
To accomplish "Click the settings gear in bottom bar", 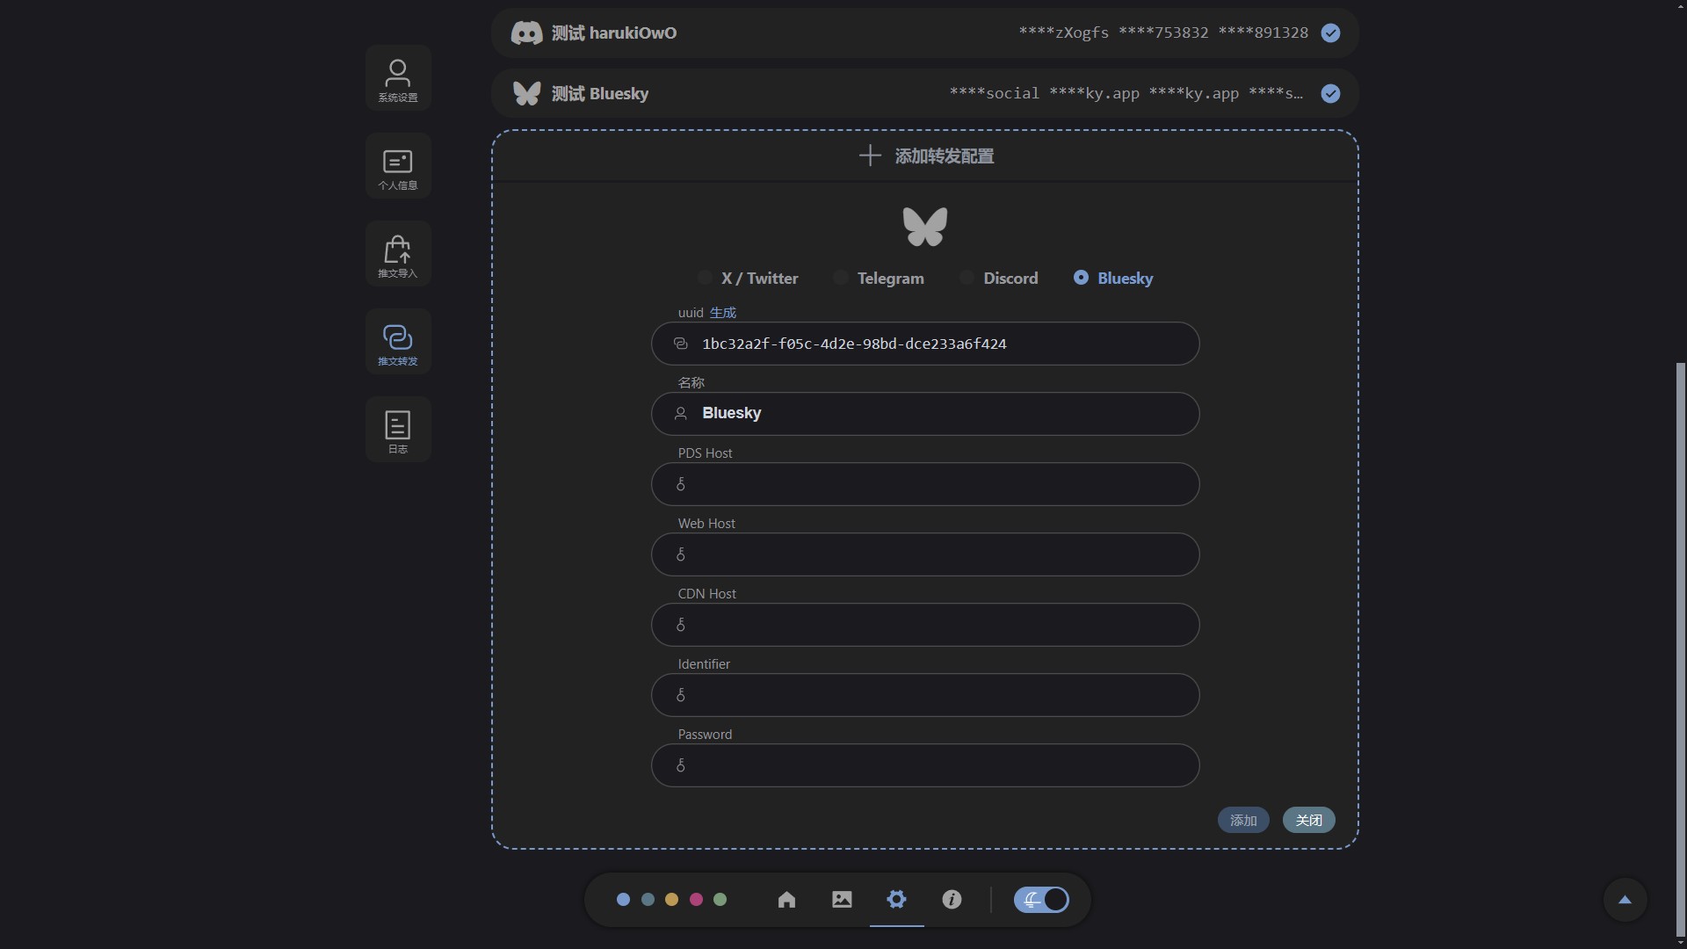I will (x=896, y=900).
